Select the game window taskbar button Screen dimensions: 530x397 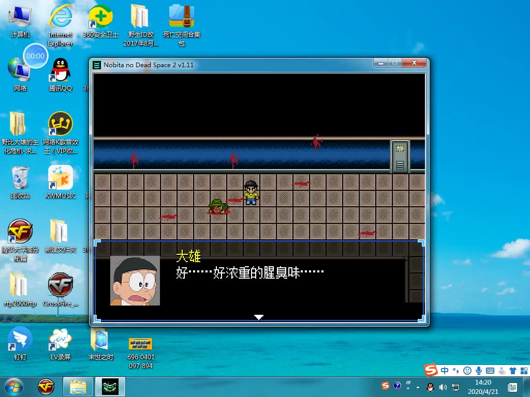coord(110,387)
